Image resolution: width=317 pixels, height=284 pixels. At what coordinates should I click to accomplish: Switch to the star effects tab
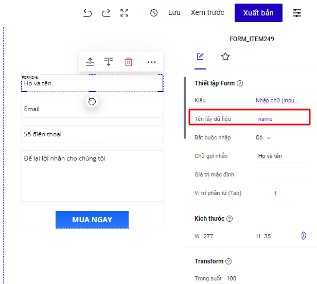coord(225,57)
